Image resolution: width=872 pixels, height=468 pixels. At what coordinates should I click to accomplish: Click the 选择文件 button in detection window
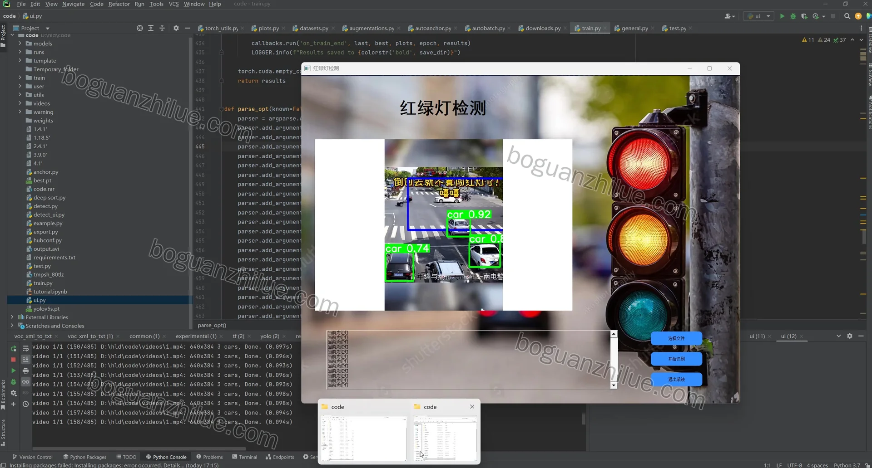click(x=676, y=338)
